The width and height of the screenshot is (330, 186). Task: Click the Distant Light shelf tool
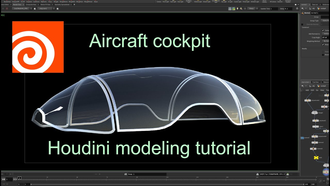(x=207, y=2)
